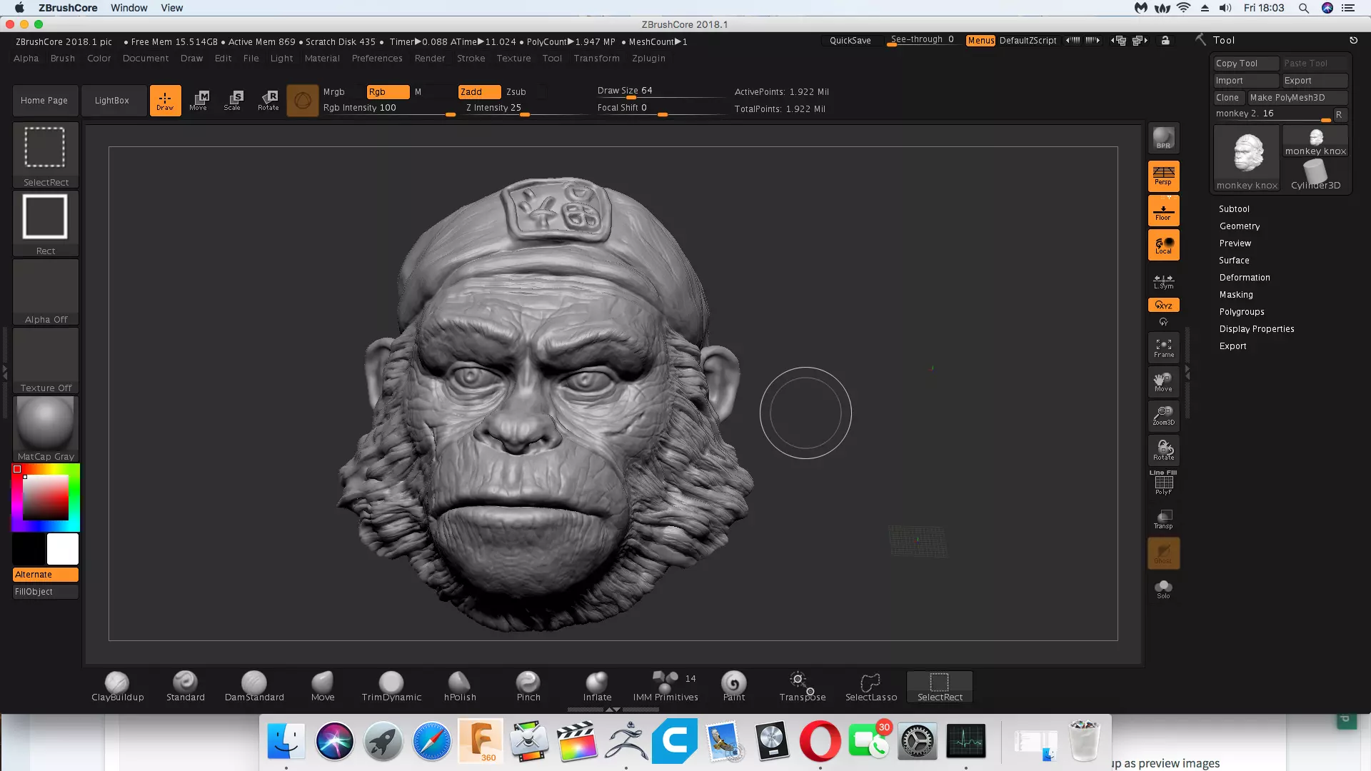Viewport: 1371px width, 771px height.
Task: Select the IMM Primitives brush
Action: point(666,687)
